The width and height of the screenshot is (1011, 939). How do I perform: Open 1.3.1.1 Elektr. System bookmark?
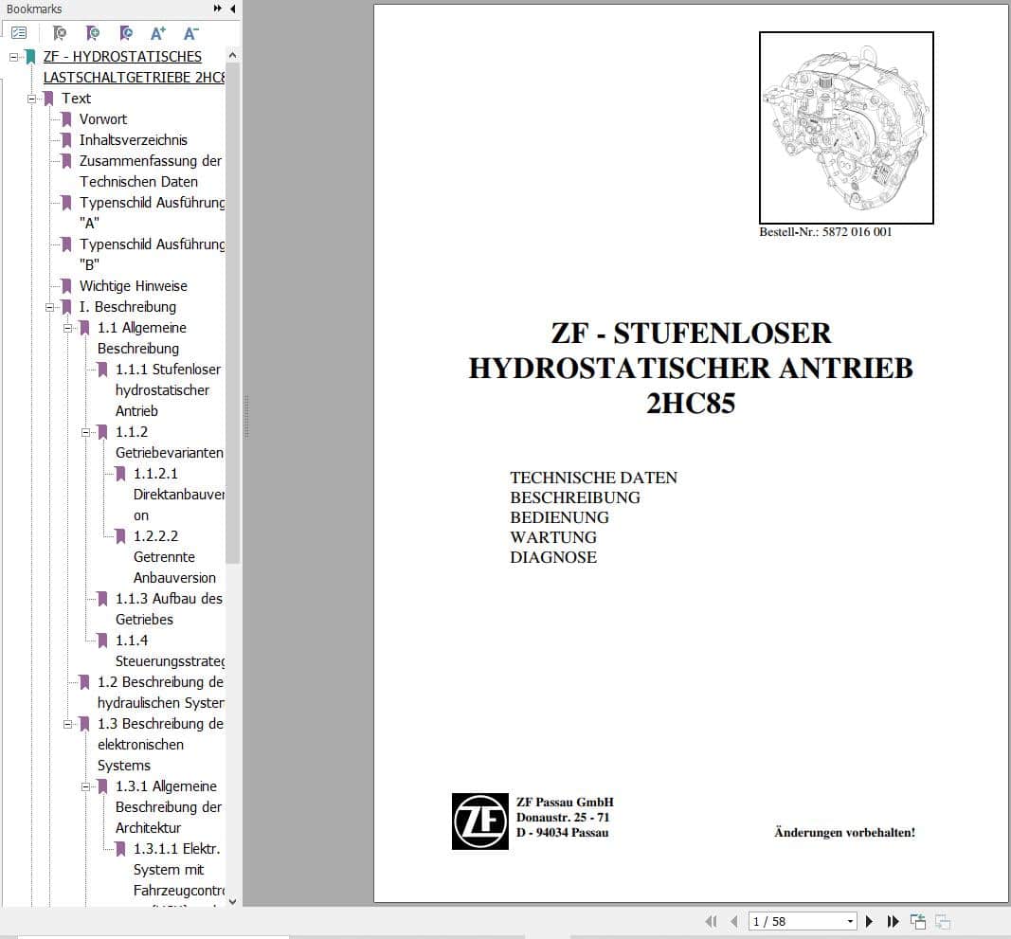click(177, 869)
